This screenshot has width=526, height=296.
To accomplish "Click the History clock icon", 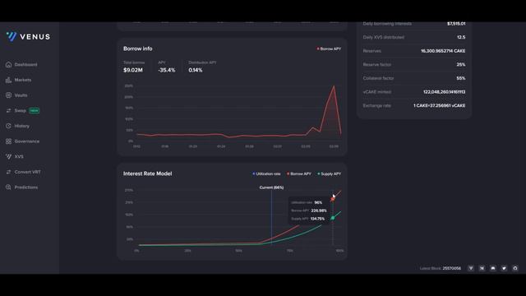I will (x=8, y=126).
